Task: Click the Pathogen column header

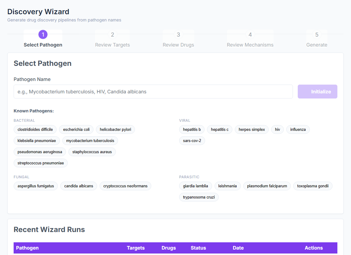Action: pyautogui.click(x=27, y=248)
